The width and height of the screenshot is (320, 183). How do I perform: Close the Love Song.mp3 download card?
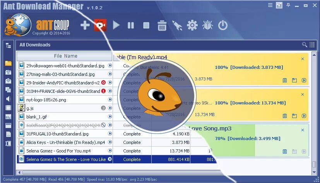click(303, 130)
